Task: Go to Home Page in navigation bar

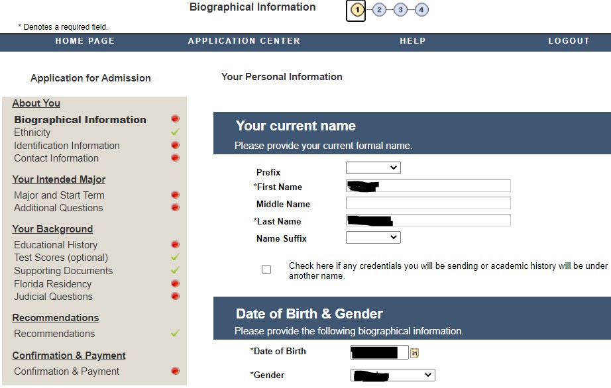Action: 85,41
